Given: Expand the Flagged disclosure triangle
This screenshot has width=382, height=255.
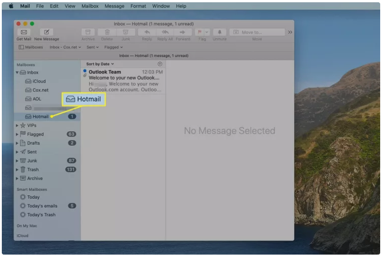Looking at the screenshot, I should click(x=17, y=135).
